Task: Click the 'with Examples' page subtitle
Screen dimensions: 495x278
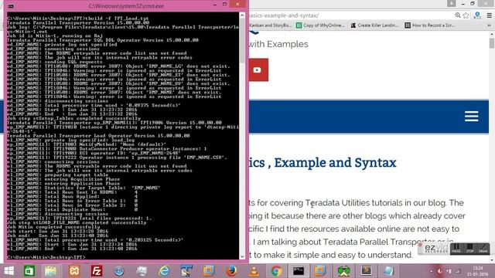Action: 278,44
